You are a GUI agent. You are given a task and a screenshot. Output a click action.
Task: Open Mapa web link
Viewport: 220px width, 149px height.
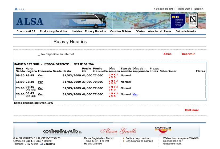[x=184, y=9]
